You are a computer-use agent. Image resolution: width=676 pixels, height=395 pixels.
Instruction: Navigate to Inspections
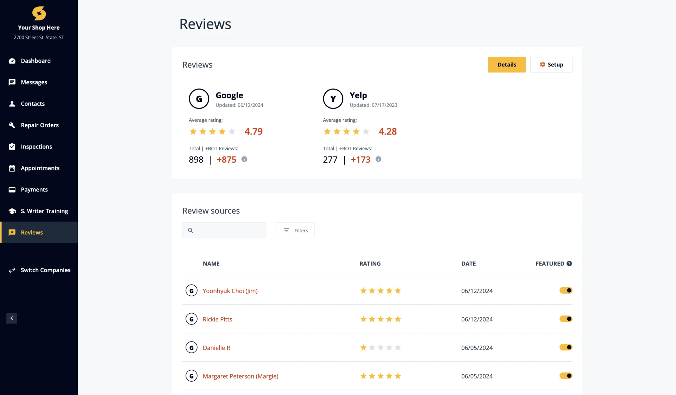pyautogui.click(x=39, y=147)
